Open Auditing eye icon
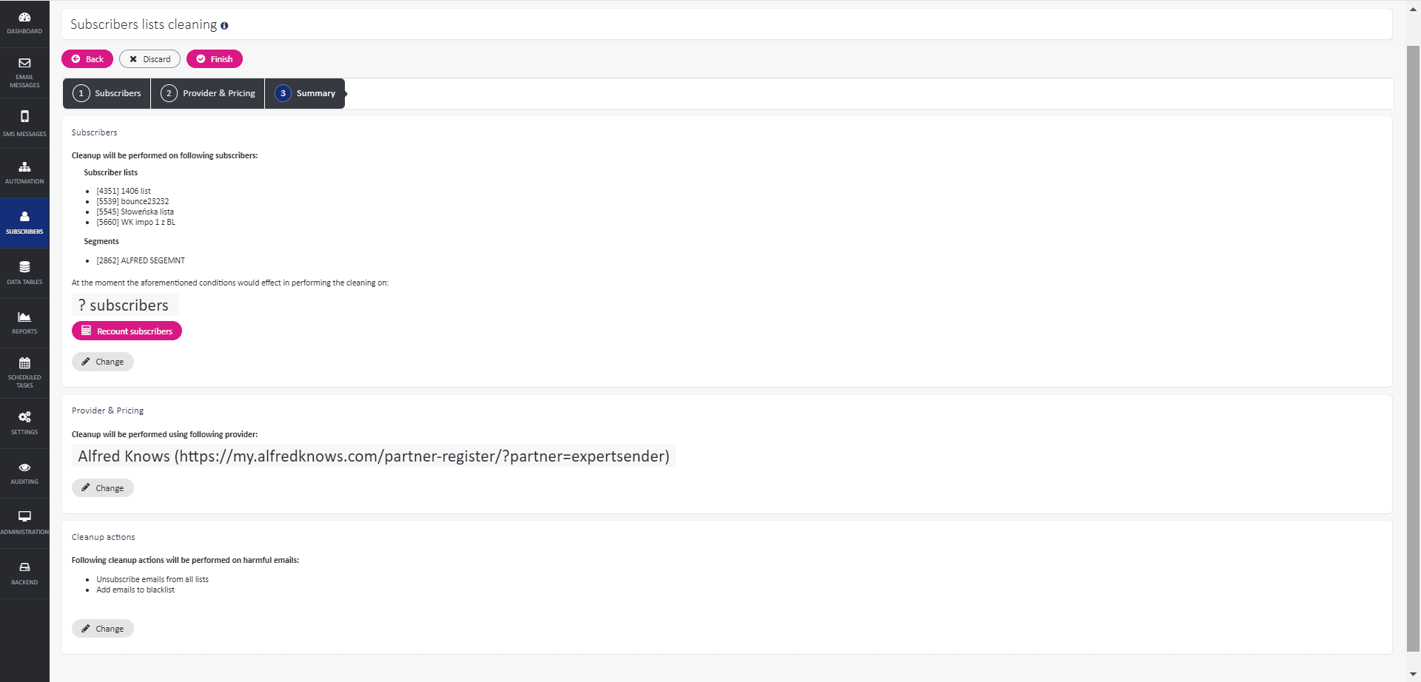This screenshot has width=1421, height=682. pyautogui.click(x=24, y=468)
